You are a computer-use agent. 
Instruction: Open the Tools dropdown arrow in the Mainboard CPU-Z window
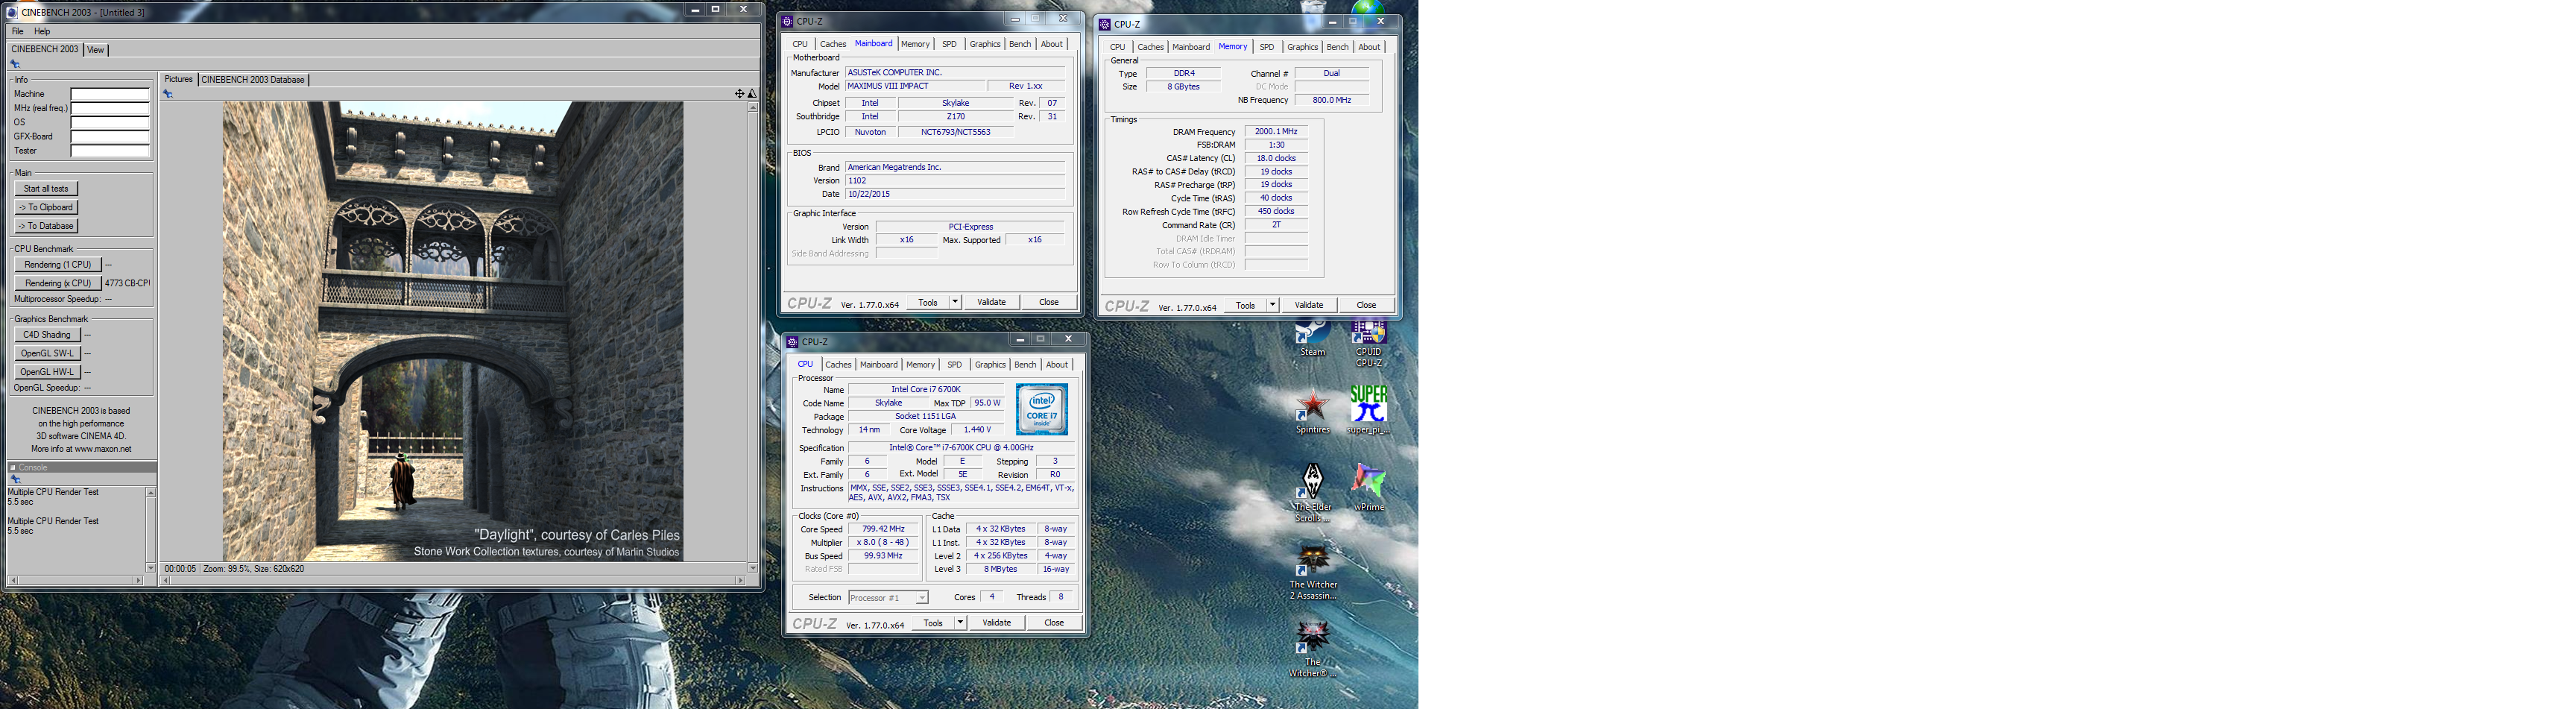click(x=955, y=302)
